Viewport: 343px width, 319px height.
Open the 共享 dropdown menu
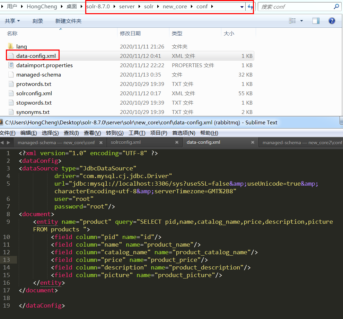pyautogui.click(x=12, y=21)
